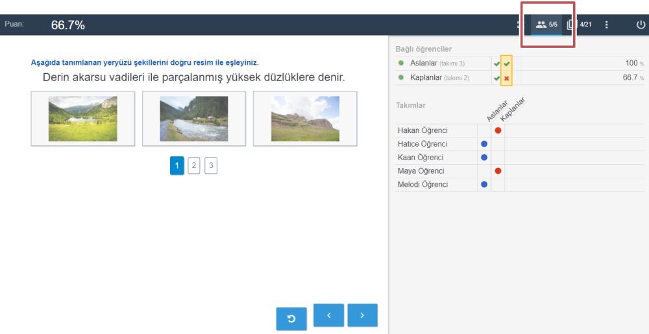Click the 66.7% score in top bar
649x334 pixels.
[68, 25]
